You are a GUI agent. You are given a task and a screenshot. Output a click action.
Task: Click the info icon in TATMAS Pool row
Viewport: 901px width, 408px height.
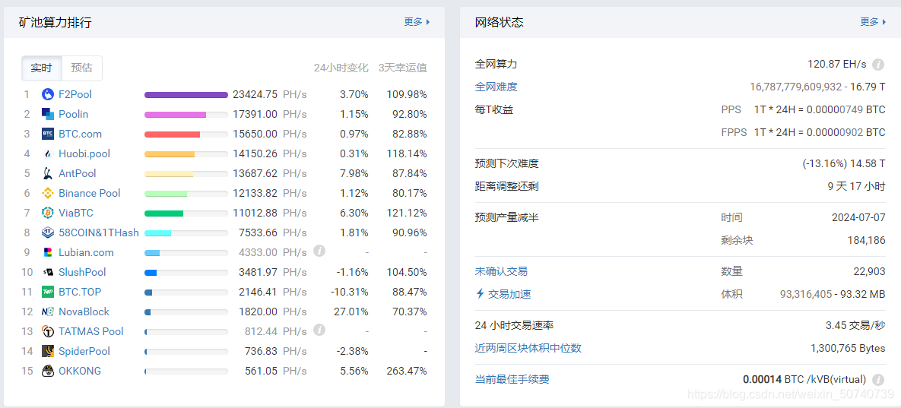pos(319,330)
